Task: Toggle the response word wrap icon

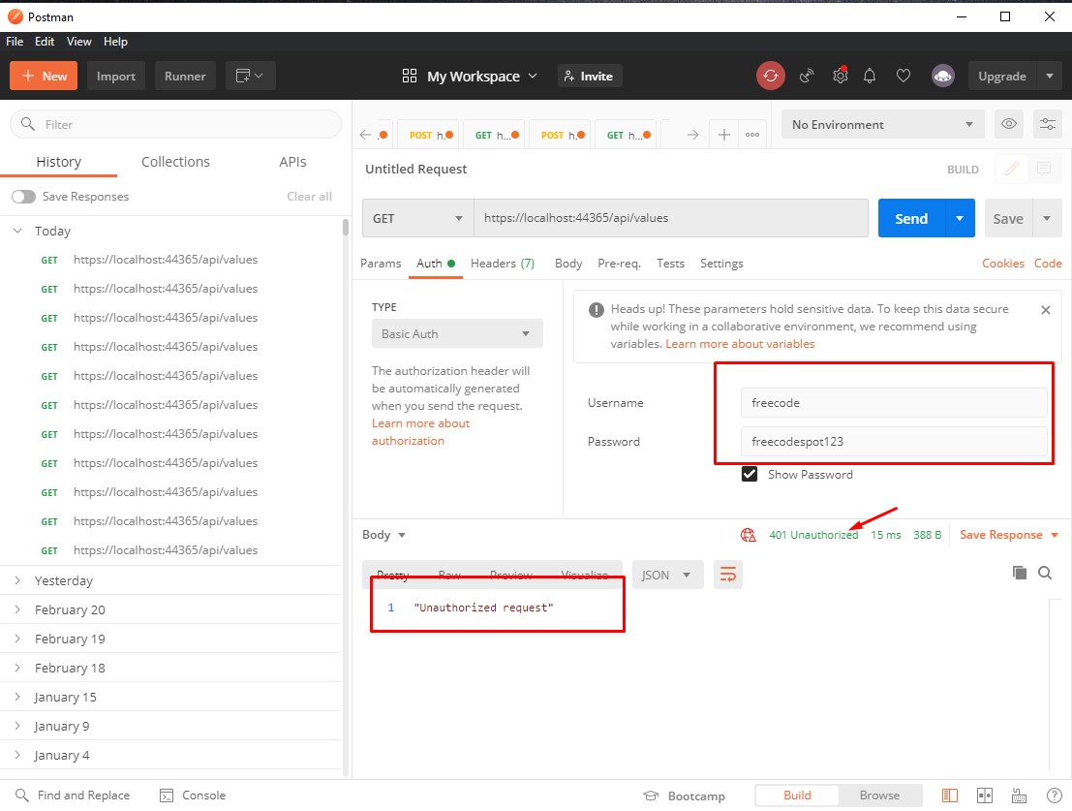Action: [727, 575]
